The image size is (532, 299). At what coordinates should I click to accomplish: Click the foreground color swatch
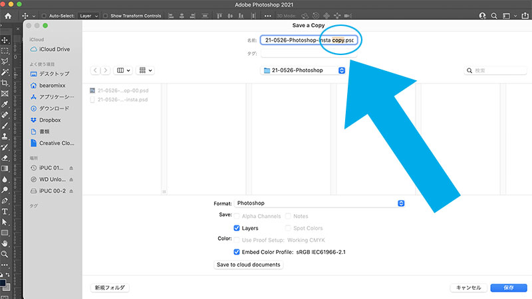pyautogui.click(x=3, y=283)
